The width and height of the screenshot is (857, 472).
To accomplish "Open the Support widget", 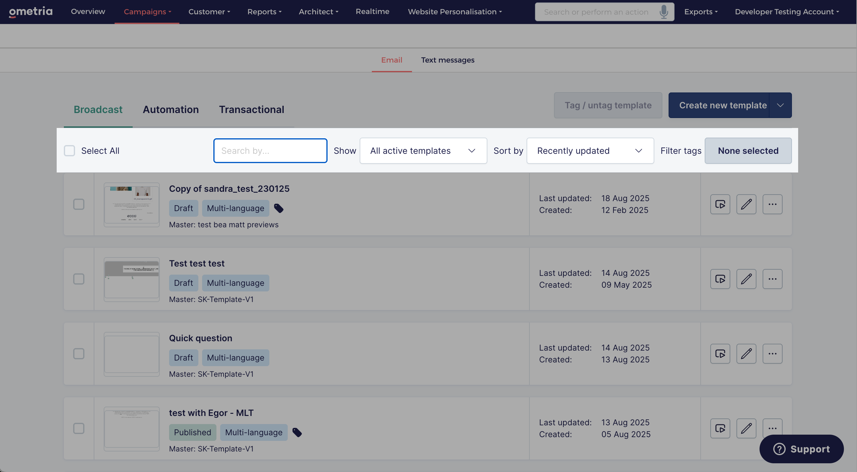I will point(801,449).
